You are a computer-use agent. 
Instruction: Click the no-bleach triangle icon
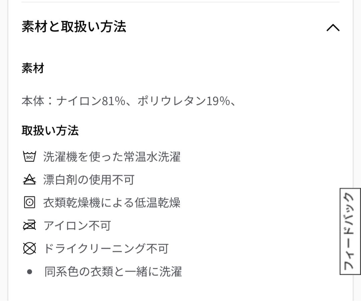29,180
